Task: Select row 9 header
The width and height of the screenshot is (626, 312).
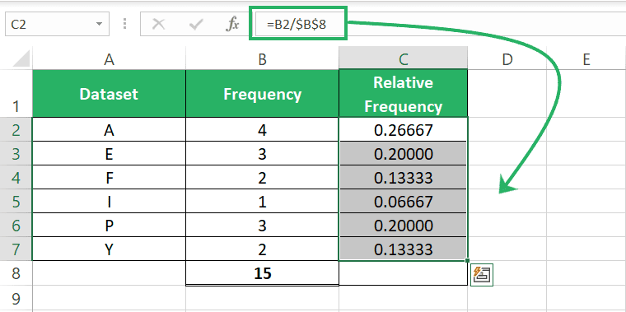Action: pyautogui.click(x=16, y=299)
